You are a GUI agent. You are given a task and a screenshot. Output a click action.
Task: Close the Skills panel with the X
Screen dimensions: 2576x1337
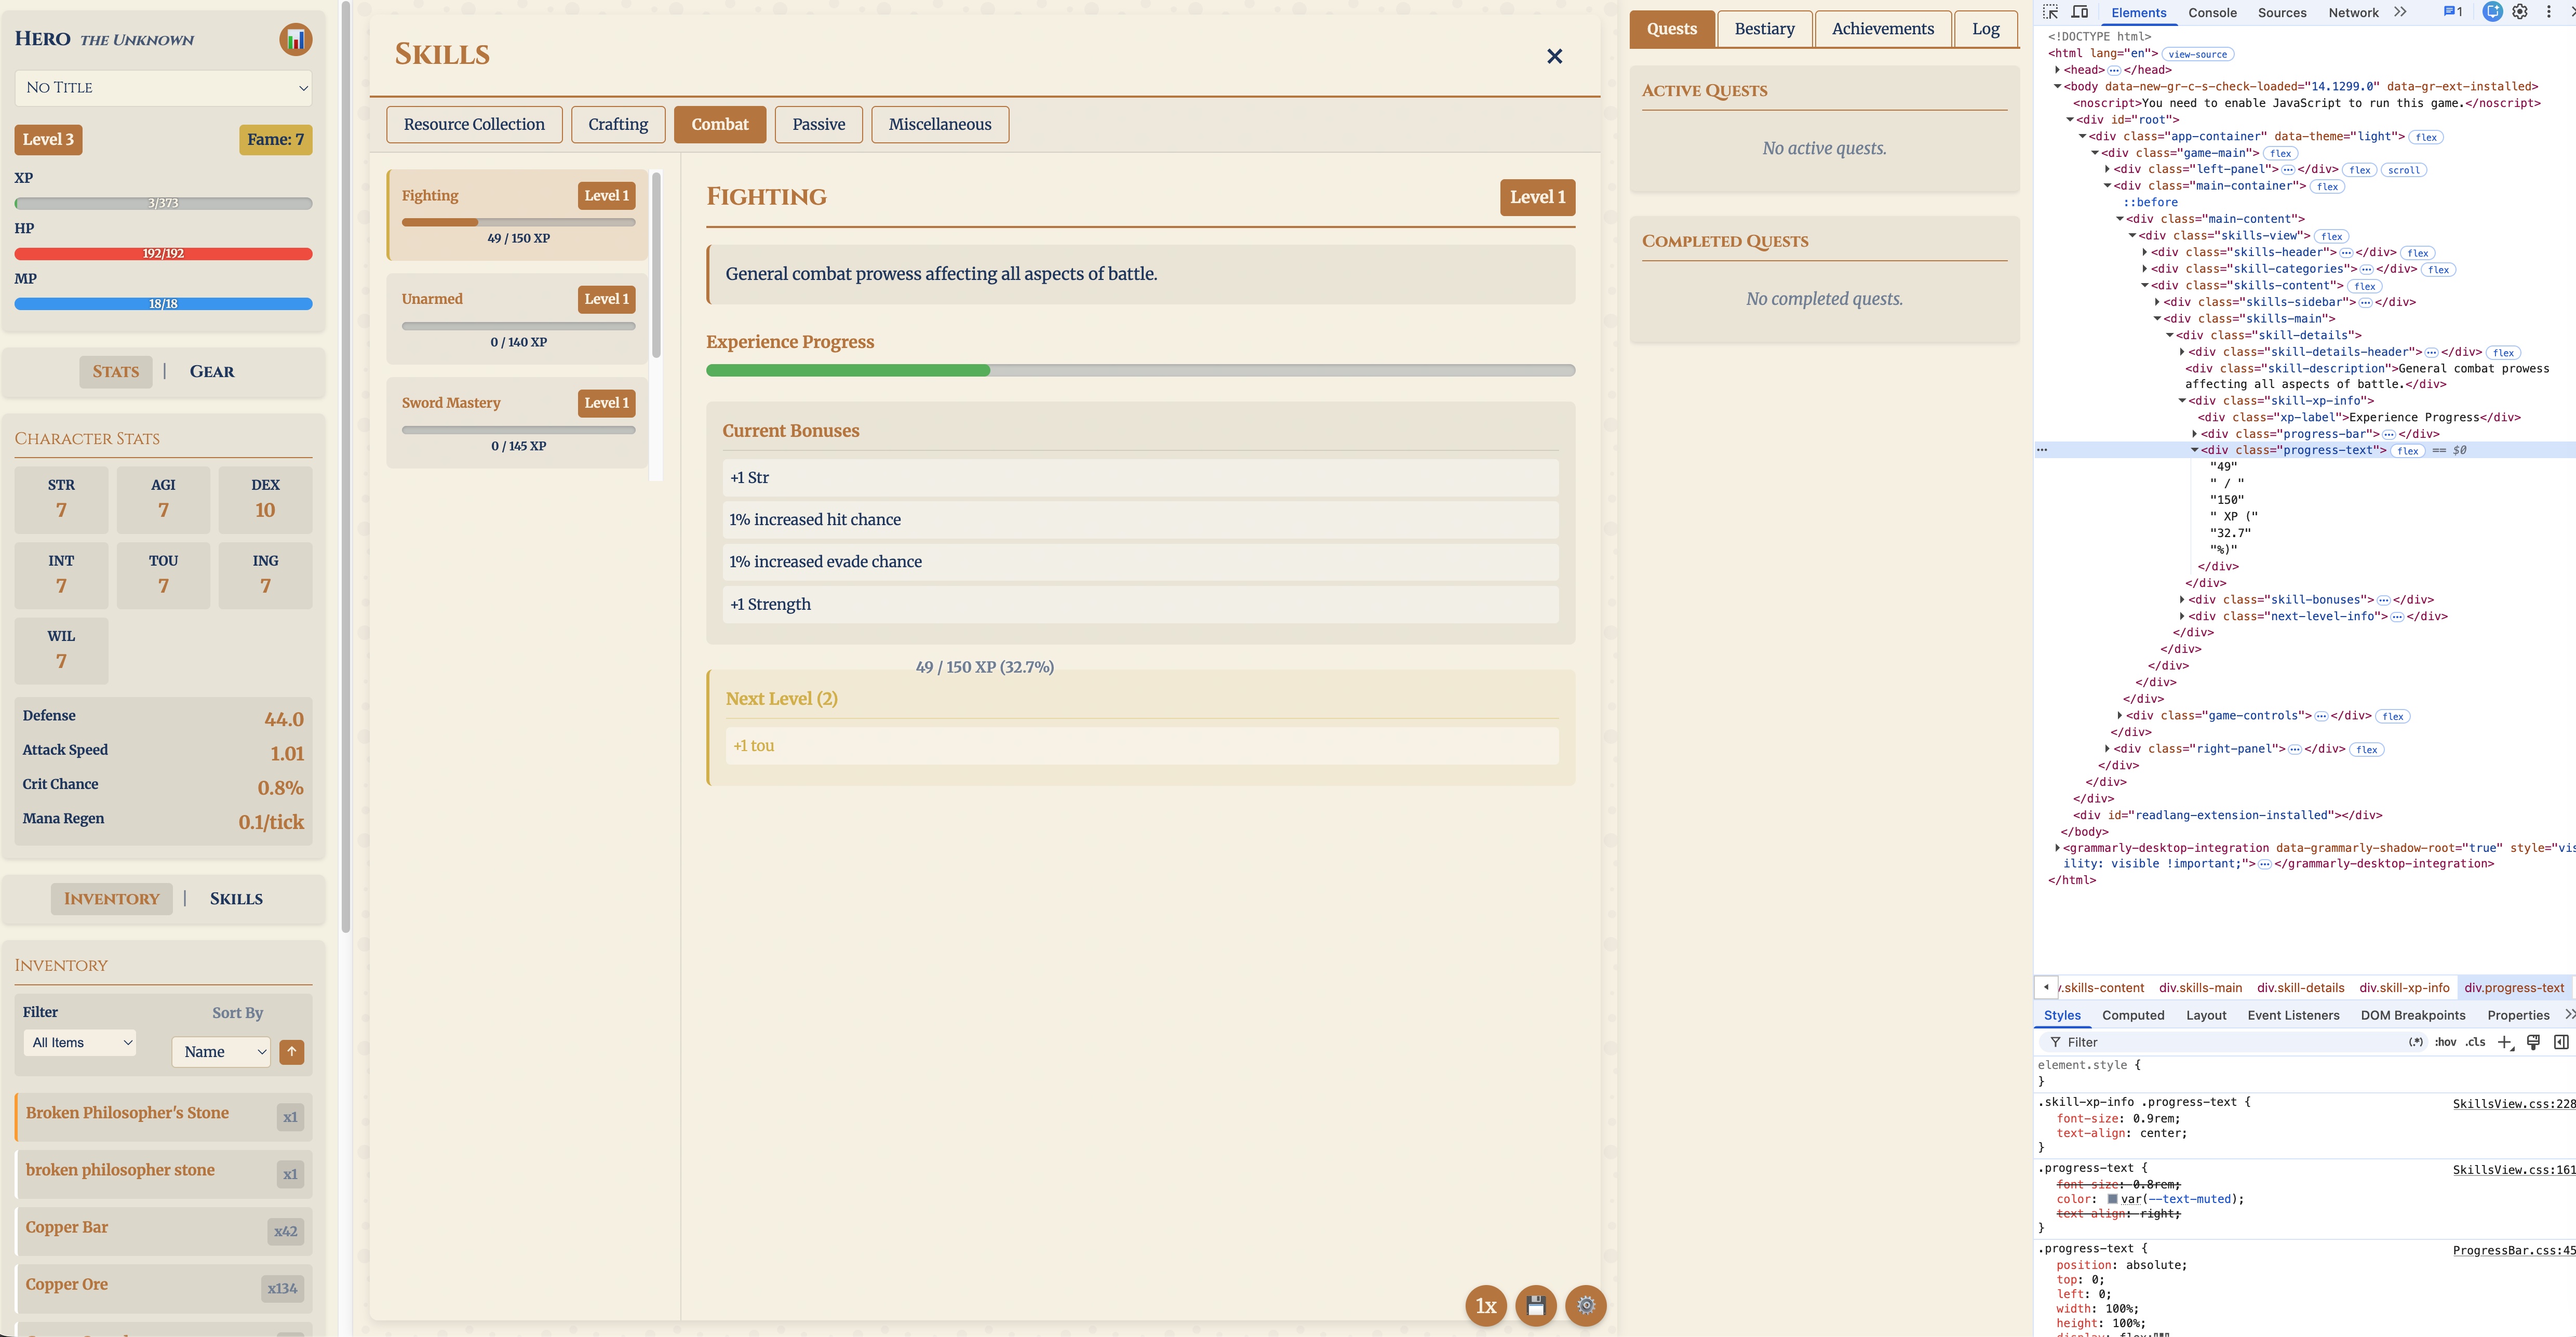[x=1554, y=56]
